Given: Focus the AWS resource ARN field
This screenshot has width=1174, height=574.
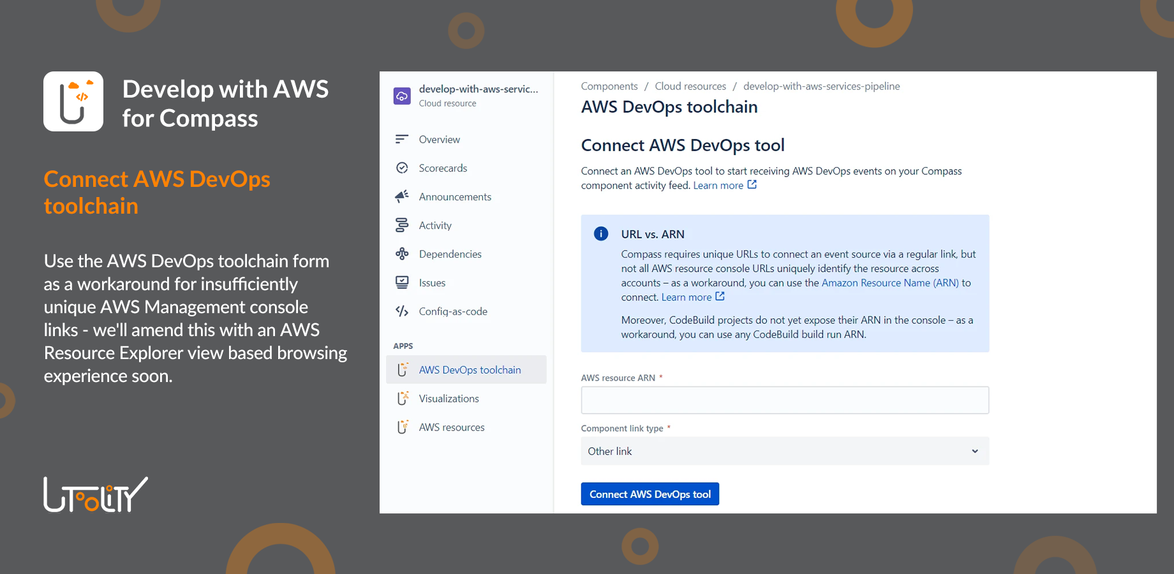Looking at the screenshot, I should [785, 400].
